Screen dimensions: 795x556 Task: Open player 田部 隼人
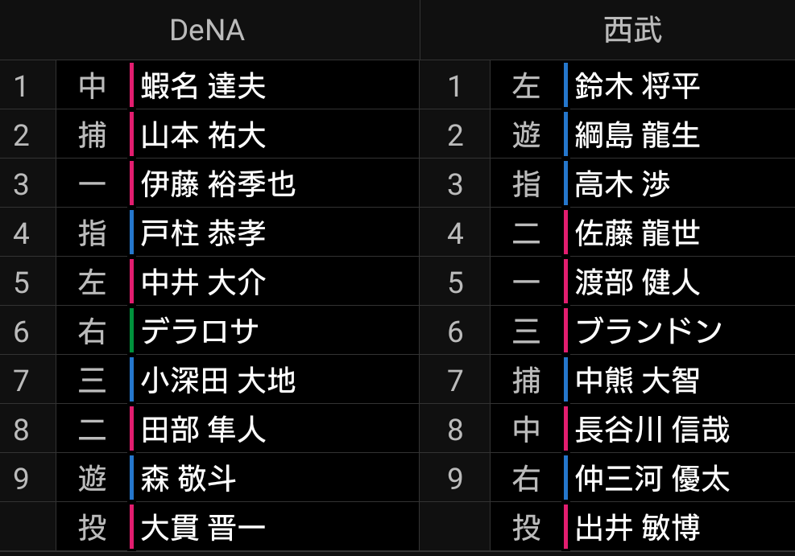tap(203, 430)
